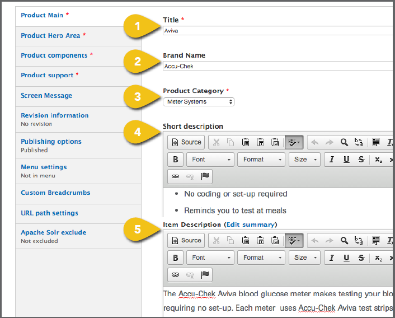Open the Custom Breadcrumbs tab

pos(78,194)
